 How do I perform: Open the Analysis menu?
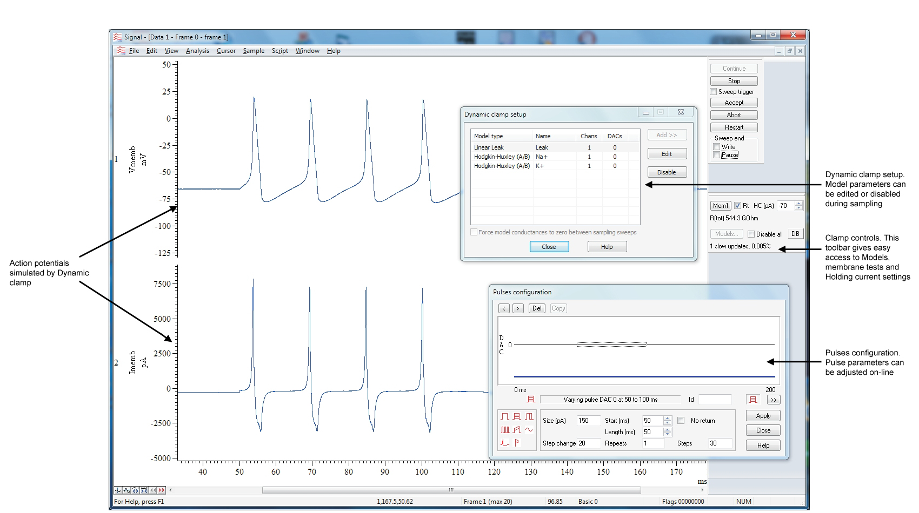tap(197, 51)
